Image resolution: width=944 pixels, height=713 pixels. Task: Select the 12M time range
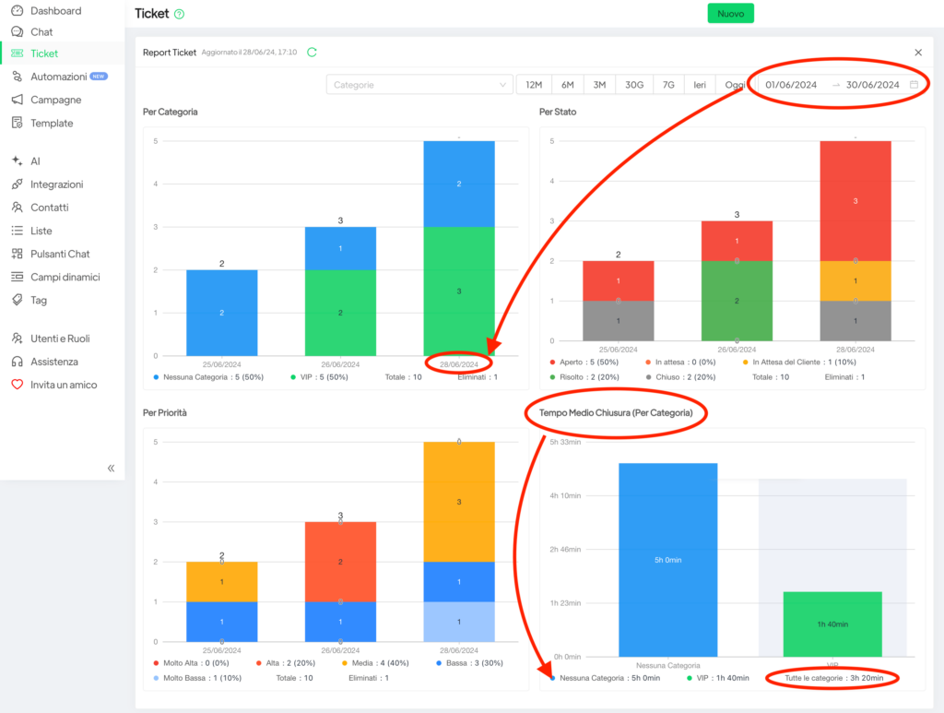[x=534, y=85]
